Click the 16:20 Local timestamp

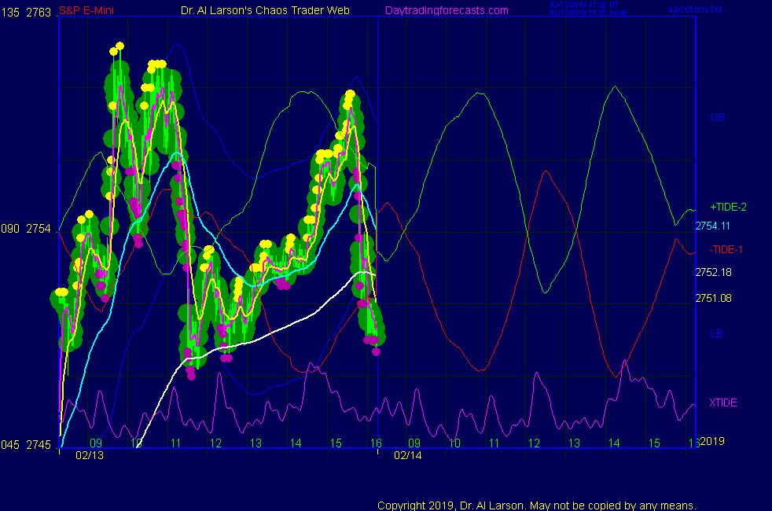588,13
